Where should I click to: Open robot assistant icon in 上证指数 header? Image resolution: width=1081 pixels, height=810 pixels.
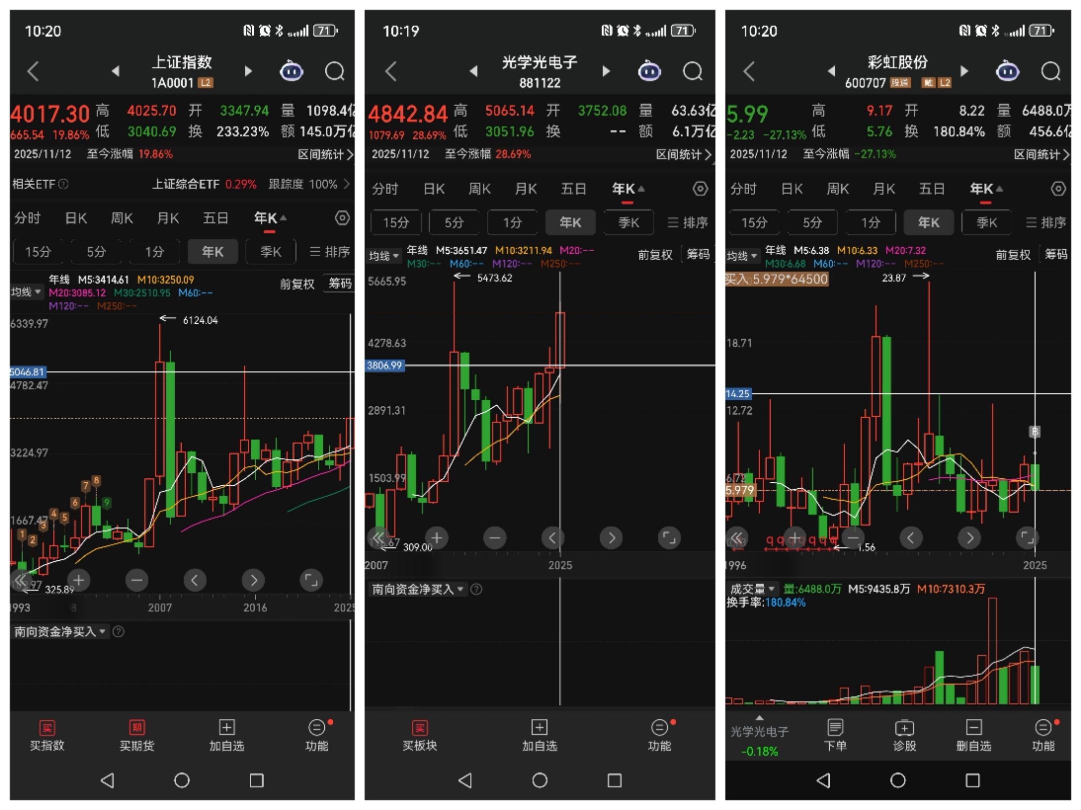coord(291,71)
